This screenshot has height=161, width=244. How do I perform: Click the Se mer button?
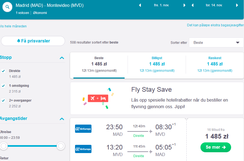pyautogui.click(x=216, y=147)
